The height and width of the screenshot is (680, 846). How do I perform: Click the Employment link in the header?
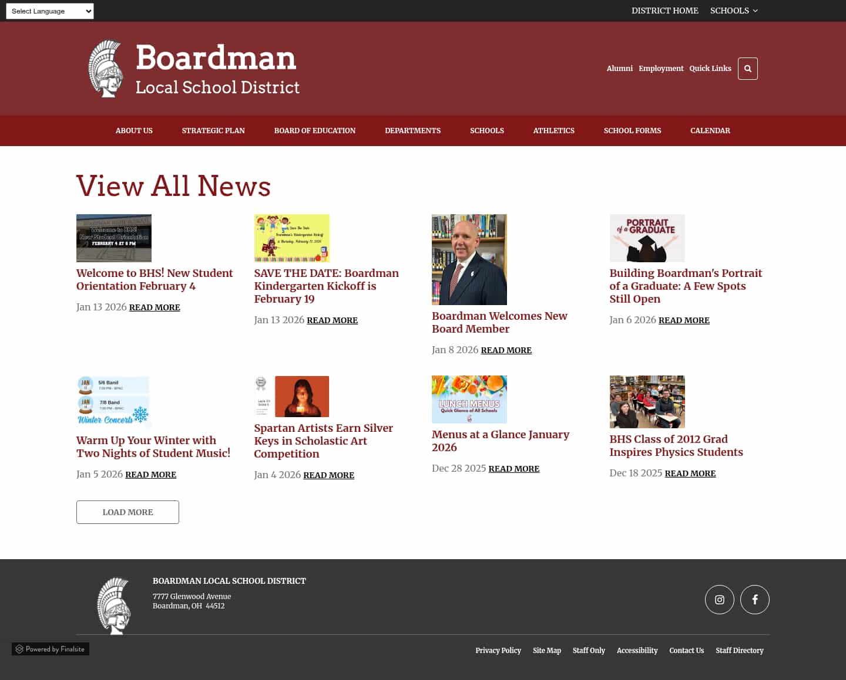point(661,69)
